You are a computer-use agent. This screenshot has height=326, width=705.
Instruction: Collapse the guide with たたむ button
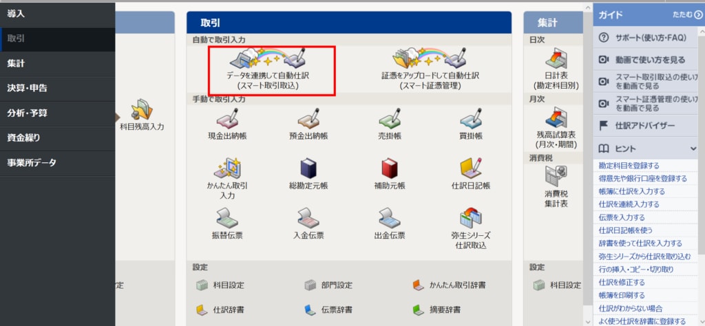click(688, 15)
